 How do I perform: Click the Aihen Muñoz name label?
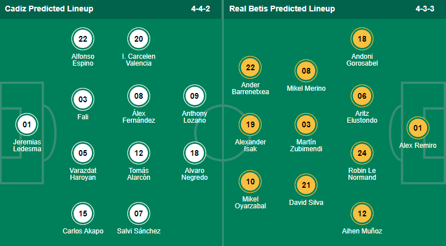362,231
